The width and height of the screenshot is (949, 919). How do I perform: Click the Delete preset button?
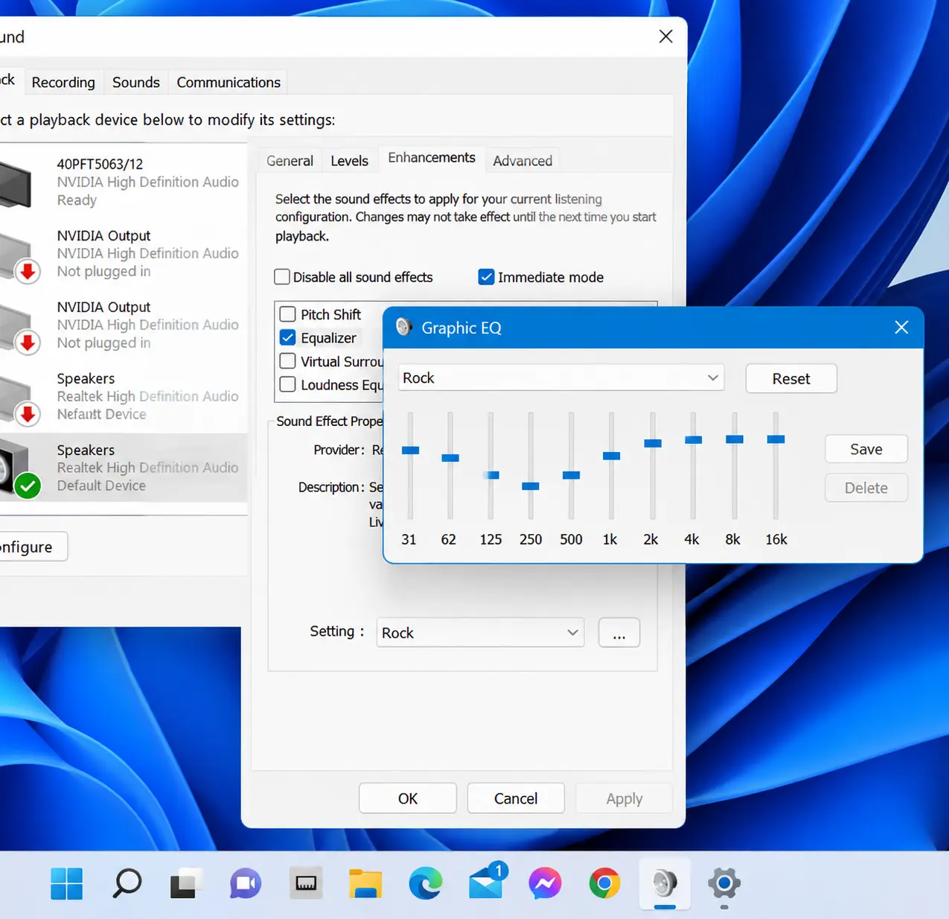tap(866, 488)
